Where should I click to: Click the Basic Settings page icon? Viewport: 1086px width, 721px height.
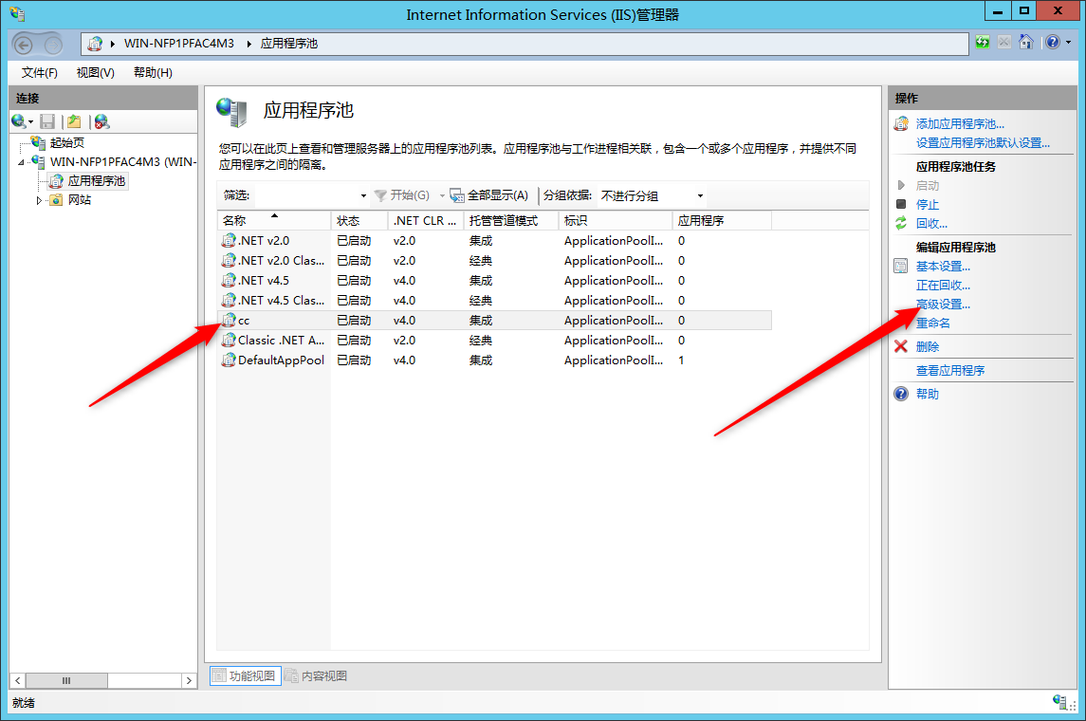901,266
